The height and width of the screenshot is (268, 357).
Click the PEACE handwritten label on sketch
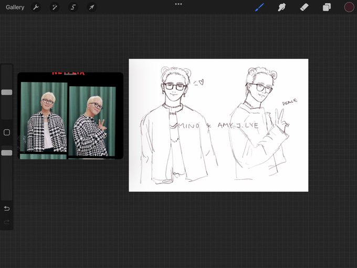click(x=290, y=102)
